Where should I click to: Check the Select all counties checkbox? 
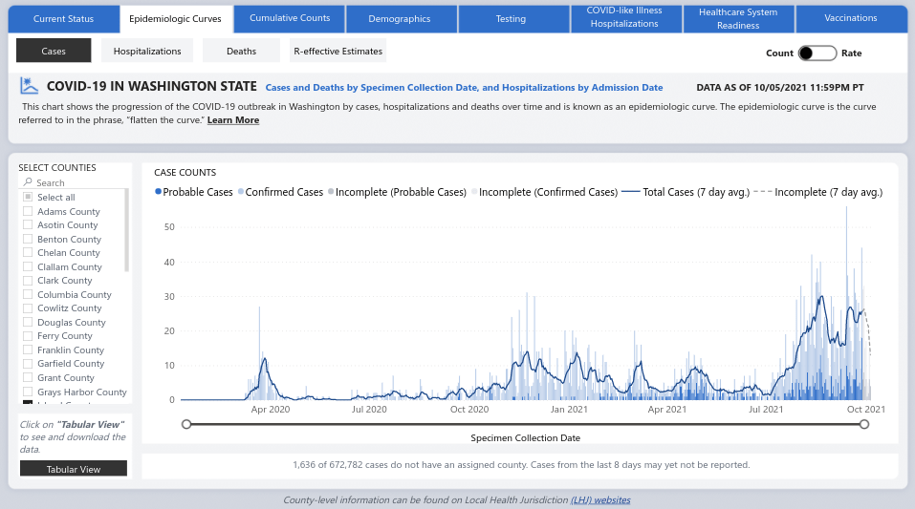coord(28,198)
